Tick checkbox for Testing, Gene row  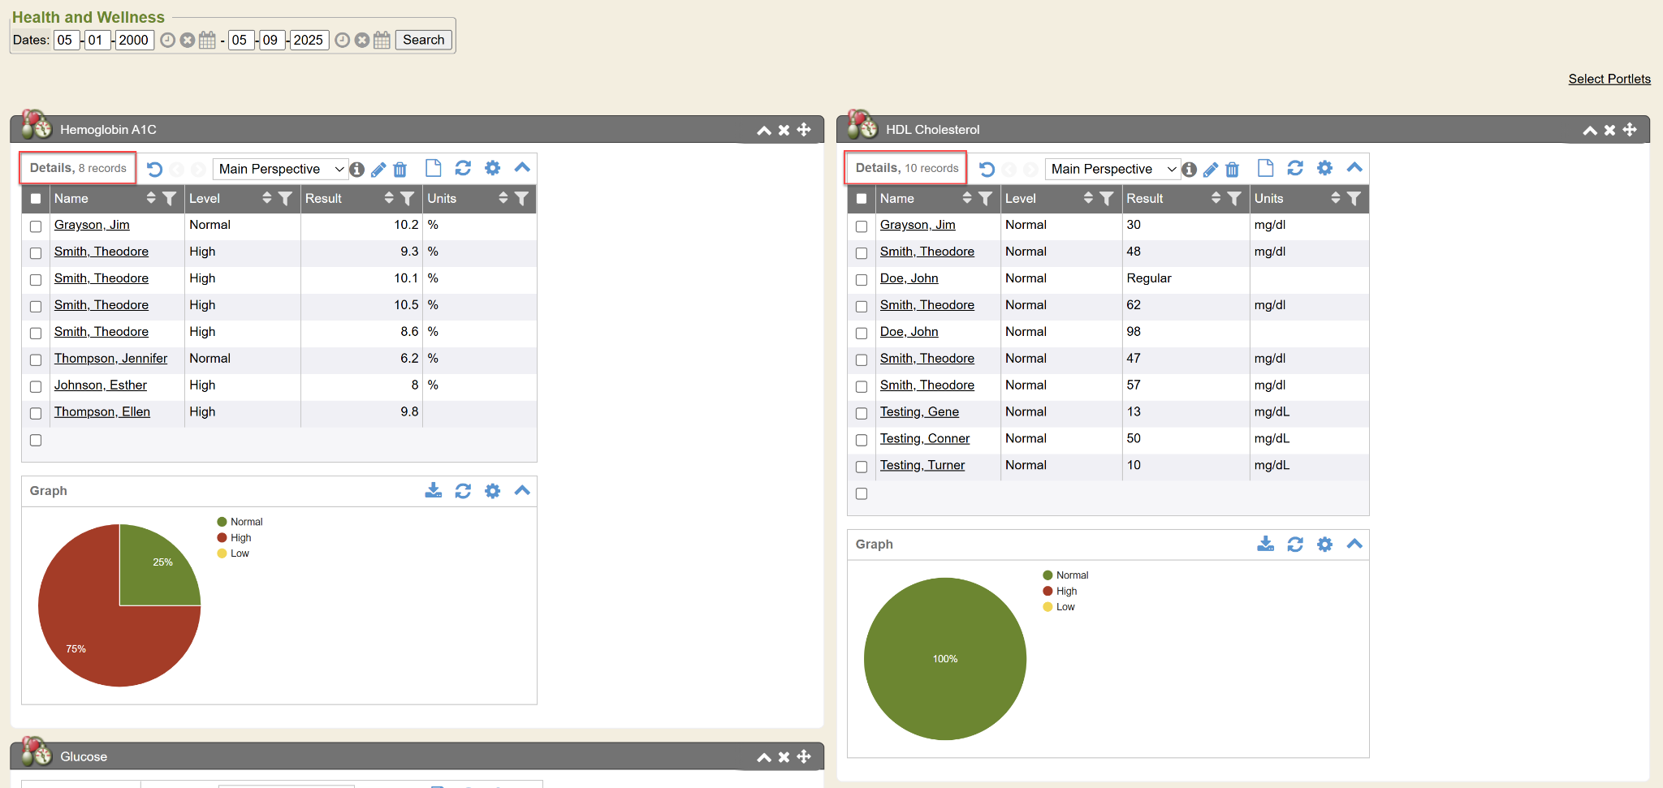coord(862,413)
